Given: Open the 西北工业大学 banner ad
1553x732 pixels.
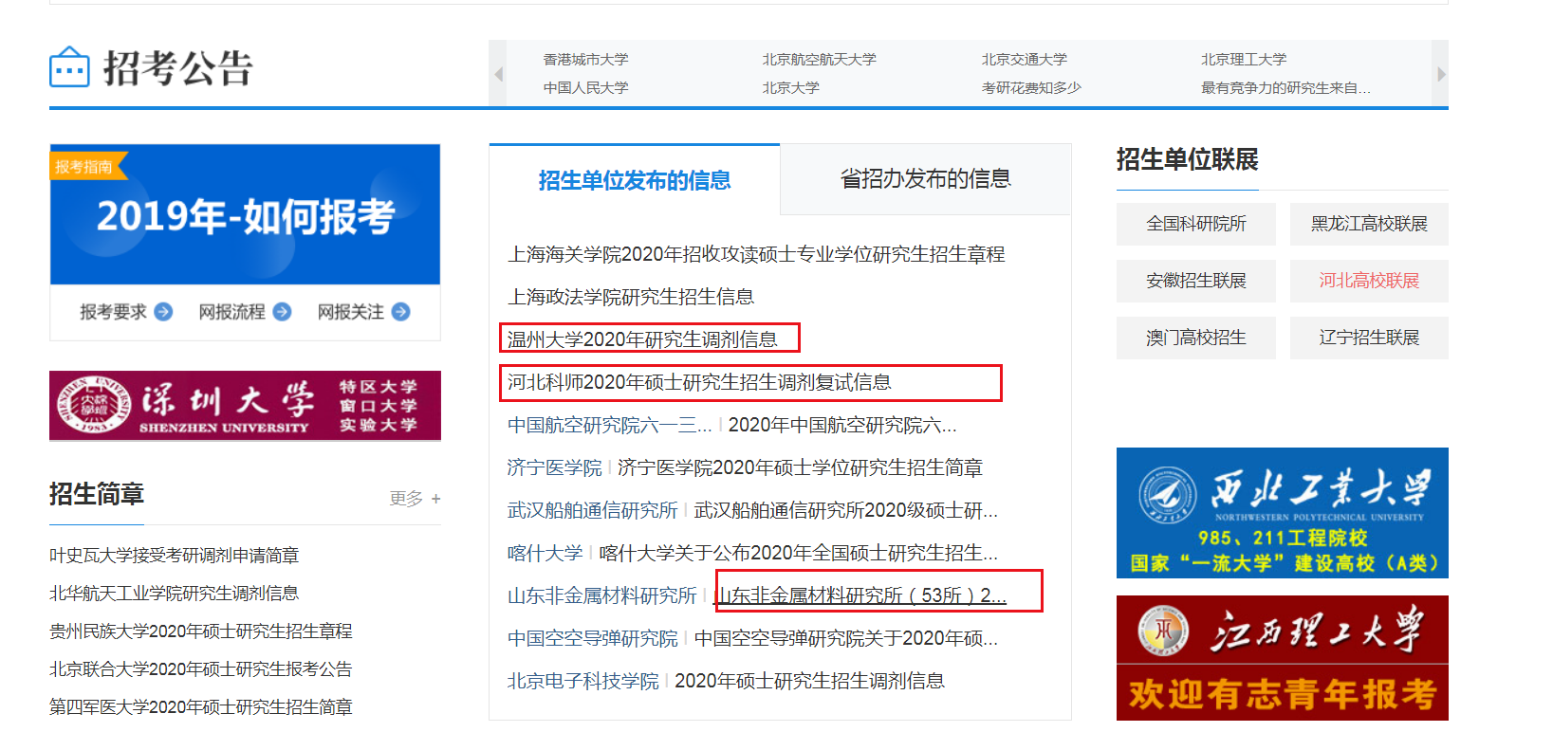Looking at the screenshot, I should [x=1282, y=513].
